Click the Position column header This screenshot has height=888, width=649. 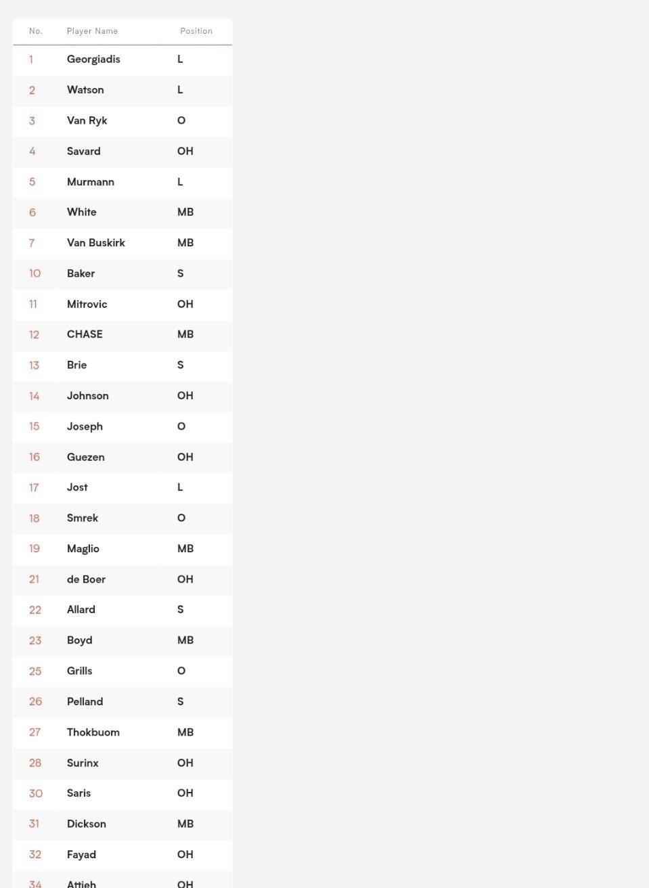[196, 31]
